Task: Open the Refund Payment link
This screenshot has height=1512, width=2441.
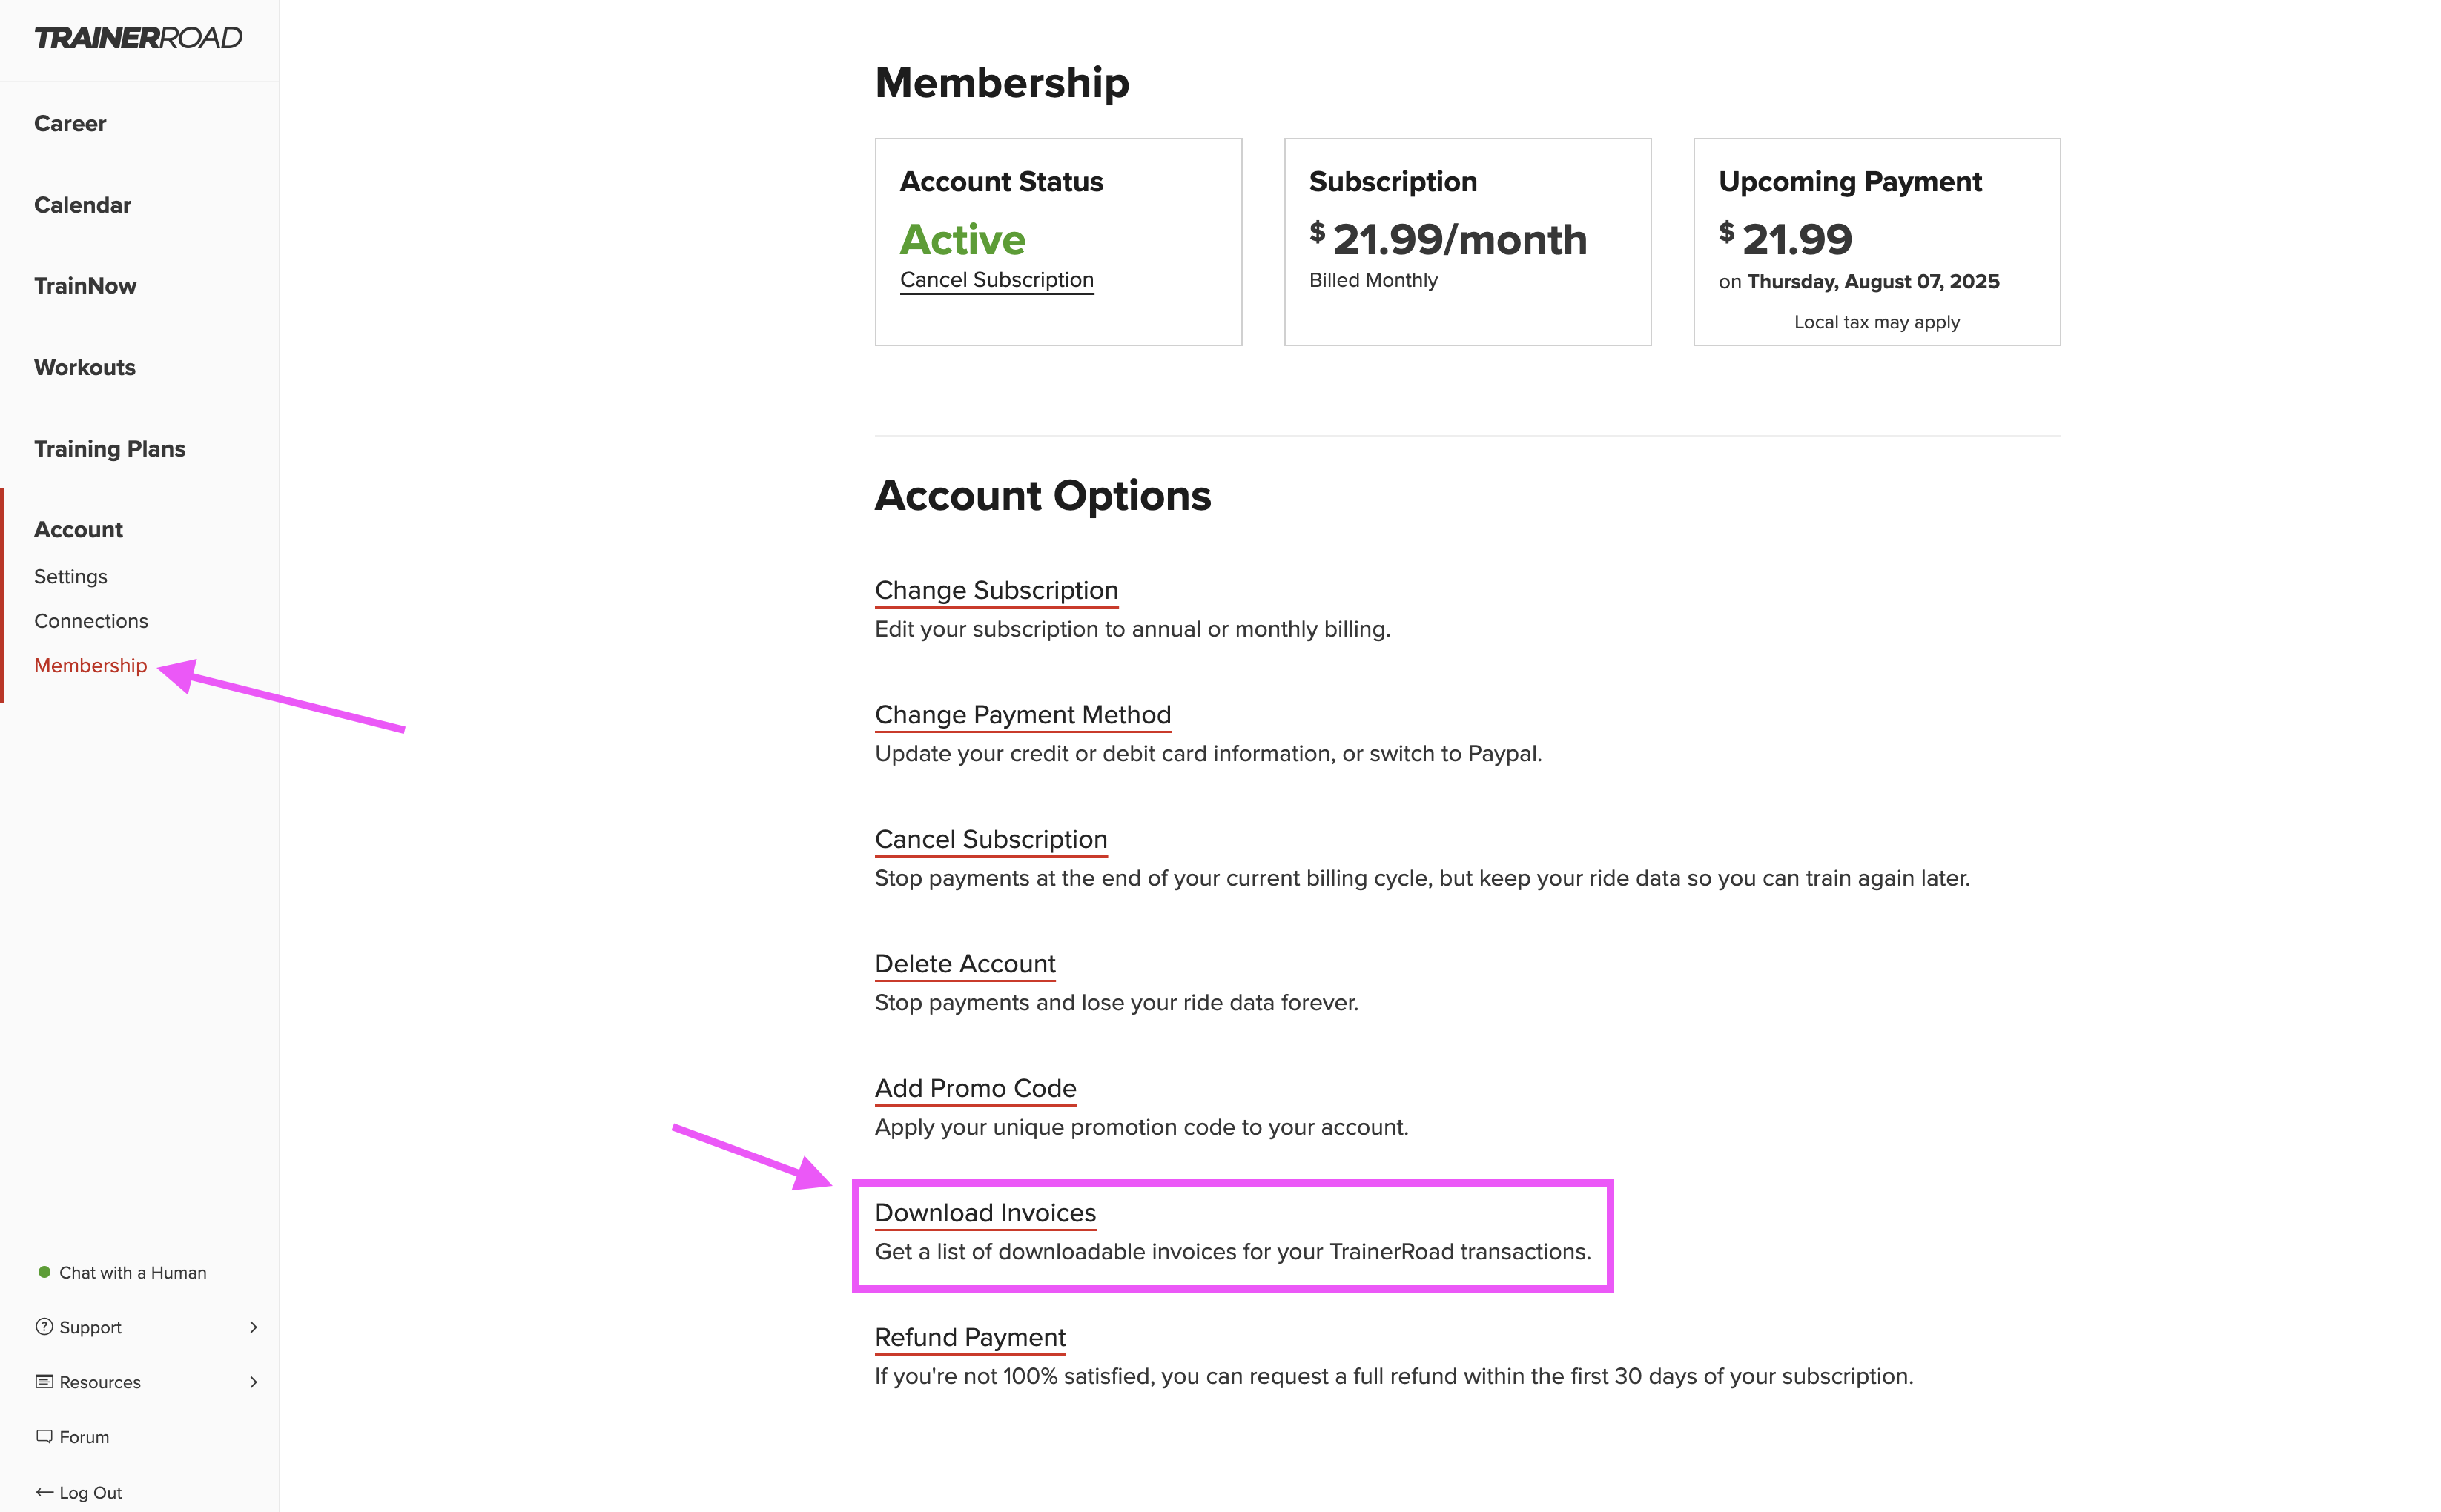Action: (x=971, y=1337)
